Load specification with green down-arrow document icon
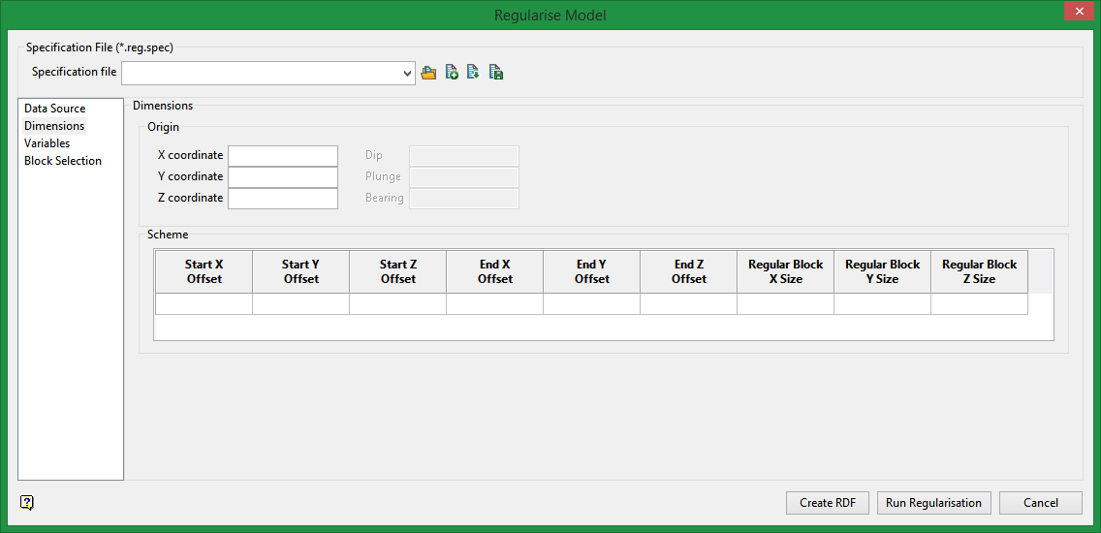 [x=473, y=72]
